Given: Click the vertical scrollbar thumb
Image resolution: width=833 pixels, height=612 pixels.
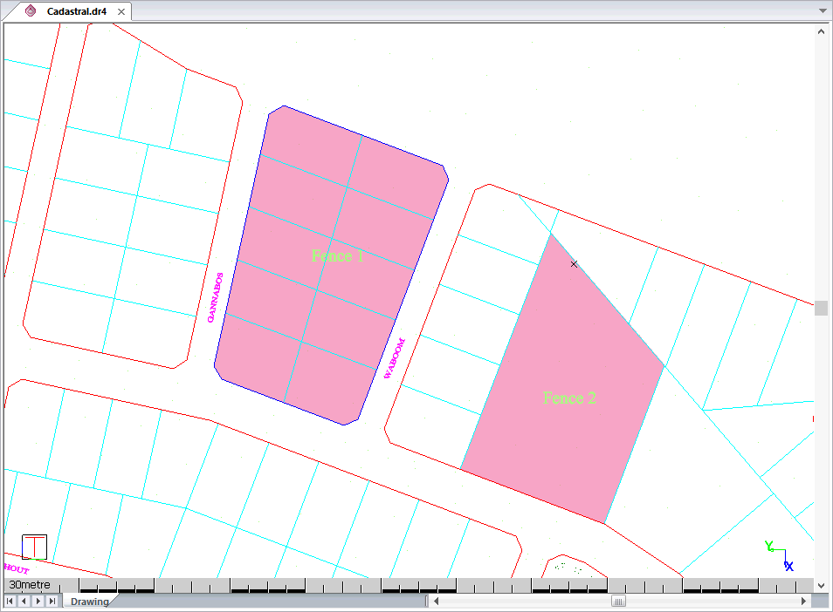Looking at the screenshot, I should (x=822, y=308).
